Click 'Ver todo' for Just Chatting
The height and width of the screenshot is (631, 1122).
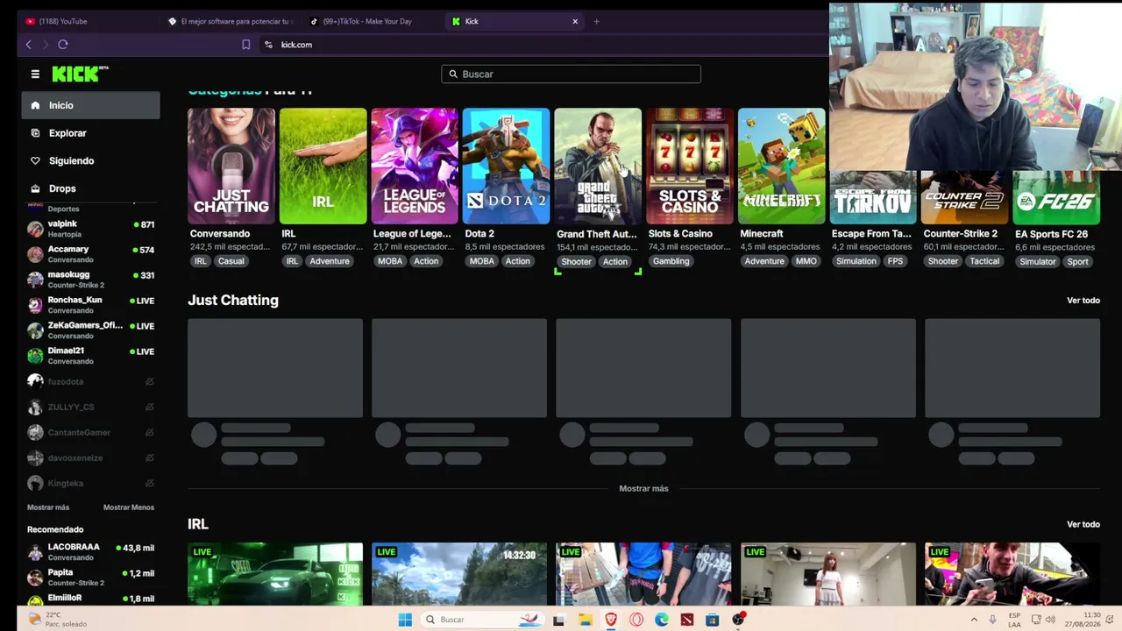coord(1083,301)
